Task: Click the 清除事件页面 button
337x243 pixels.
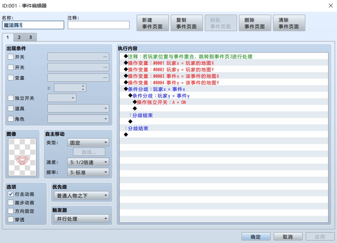Action: (x=289, y=23)
